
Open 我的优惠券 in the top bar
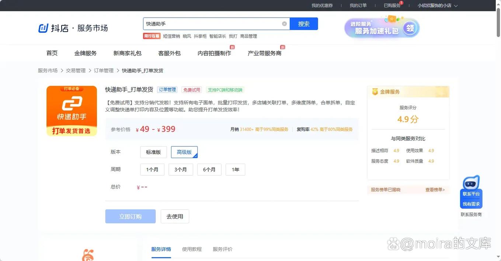pos(322,6)
